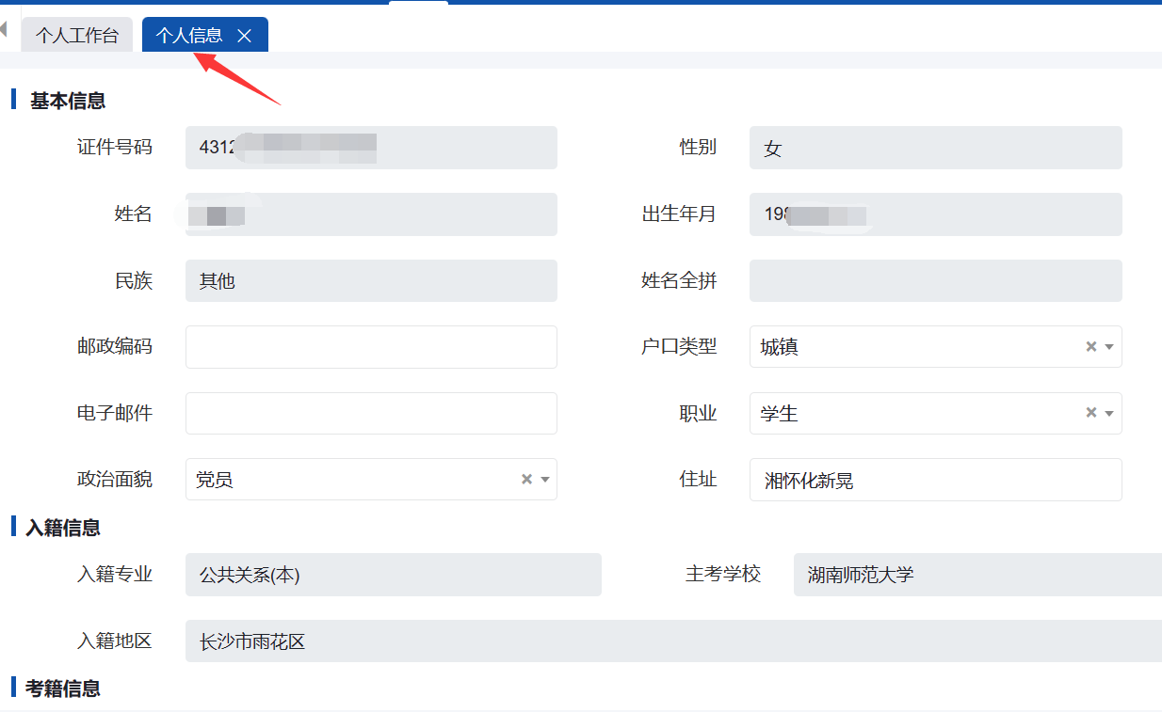
Task: Click the 邮政编码 input field
Action: click(371, 347)
